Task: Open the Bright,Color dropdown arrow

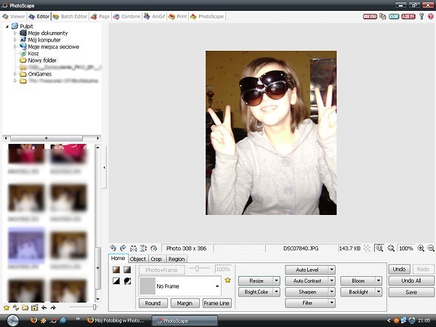Action: point(276,291)
